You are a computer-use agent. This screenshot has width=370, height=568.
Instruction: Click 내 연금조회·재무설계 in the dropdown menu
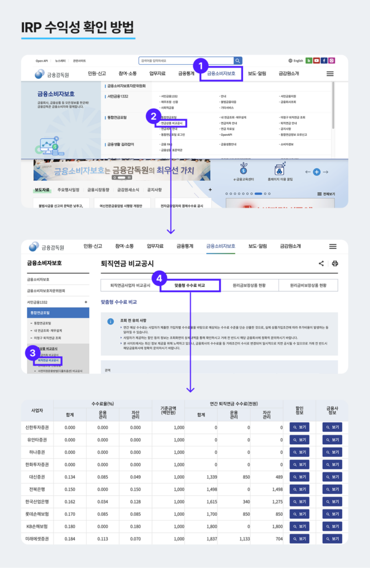[x=233, y=118]
